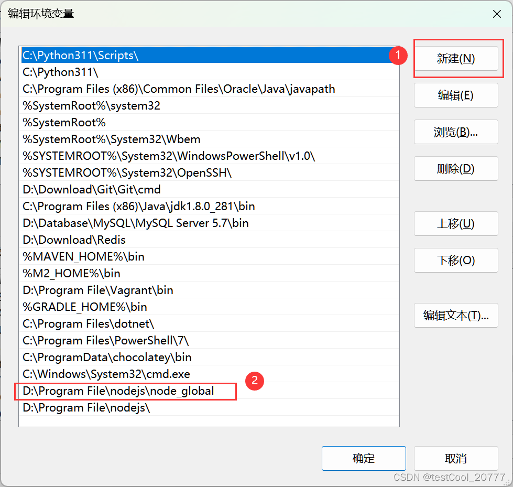Image resolution: width=513 pixels, height=487 pixels.
Task: Click 下移(O) to move entry down
Action: (455, 260)
